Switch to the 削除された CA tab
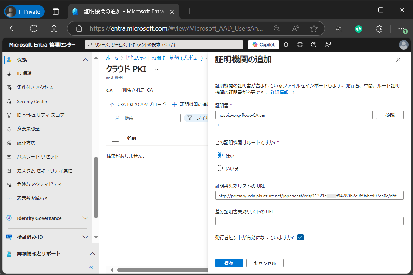Screen dimensions: 413x275 [x=137, y=90]
